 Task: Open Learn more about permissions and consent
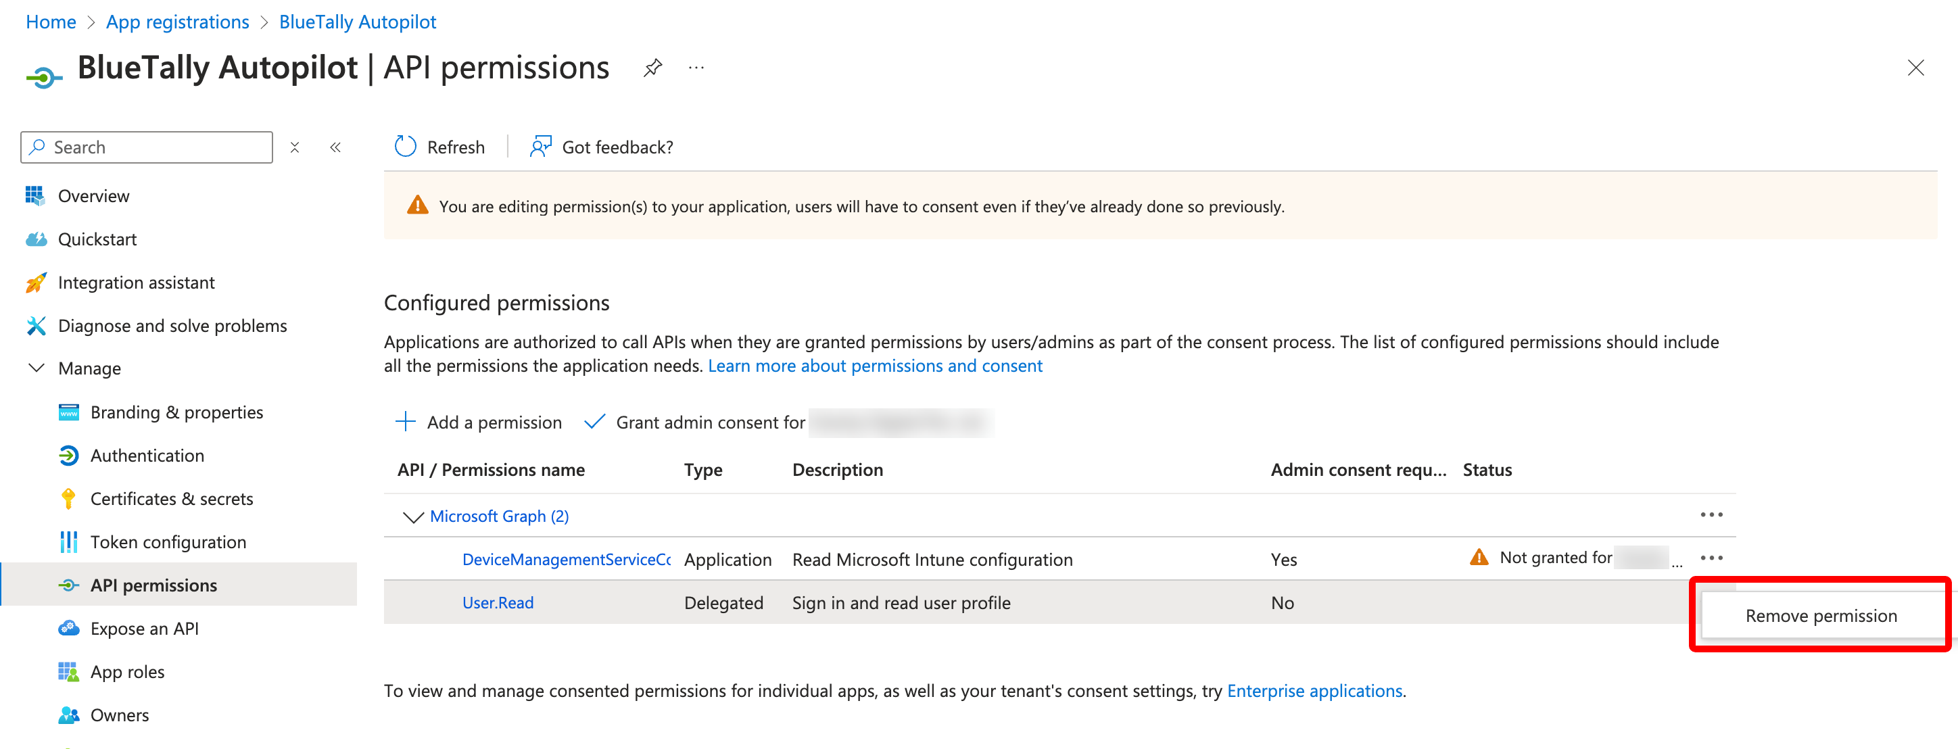coord(875,366)
